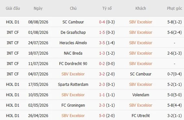Select away team SC Cambuur on 04/07/2026
This screenshot has width=184, height=120.
pyautogui.click(x=141, y=74)
